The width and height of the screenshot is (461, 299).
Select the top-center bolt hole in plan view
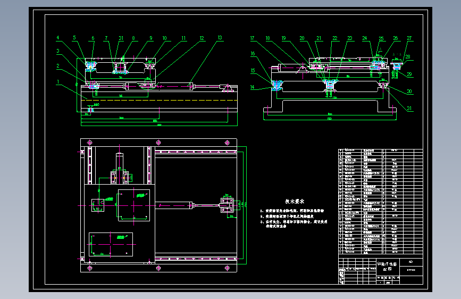click(158, 143)
